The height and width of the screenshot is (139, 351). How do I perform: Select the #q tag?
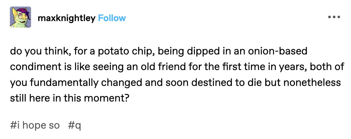click(74, 125)
